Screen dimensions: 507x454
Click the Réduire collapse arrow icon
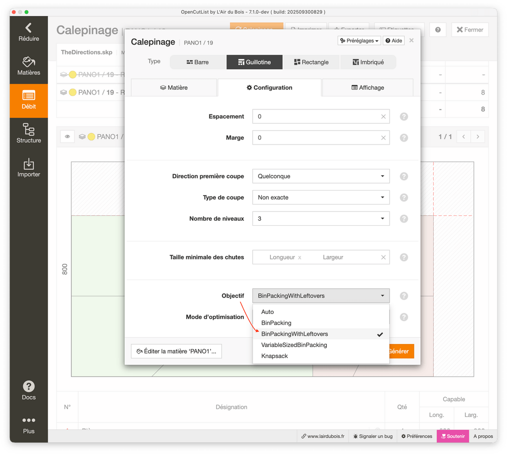point(29,28)
